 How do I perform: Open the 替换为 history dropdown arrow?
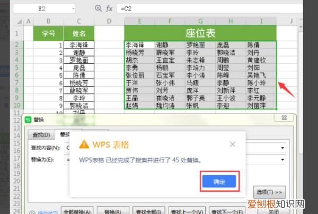(282, 160)
